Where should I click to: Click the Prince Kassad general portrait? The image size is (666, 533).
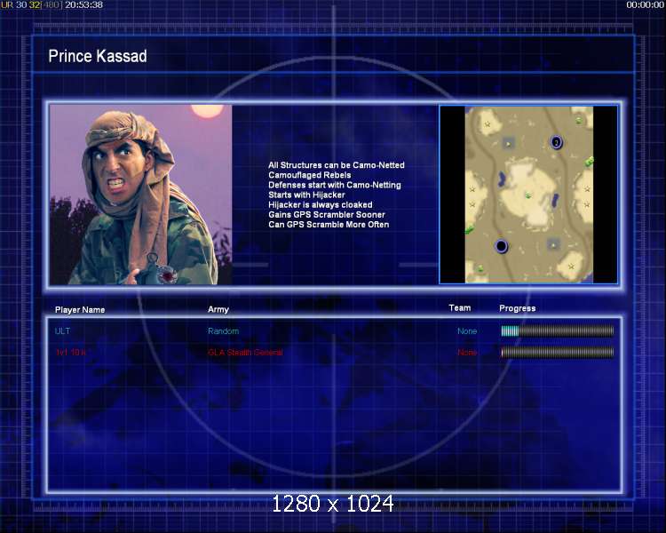[140, 195]
